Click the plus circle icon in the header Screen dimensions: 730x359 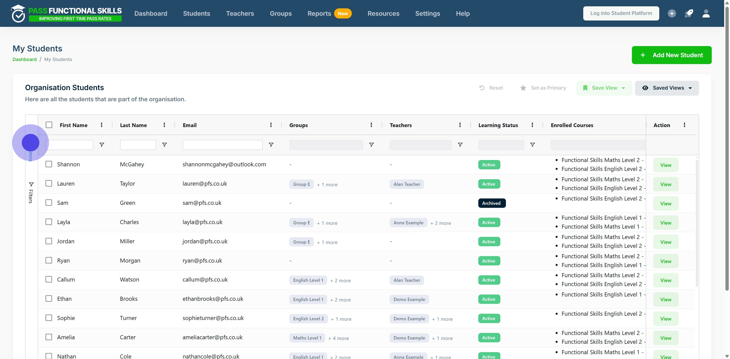coord(672,13)
